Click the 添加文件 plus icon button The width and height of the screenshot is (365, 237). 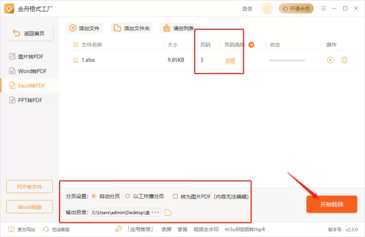click(85, 28)
